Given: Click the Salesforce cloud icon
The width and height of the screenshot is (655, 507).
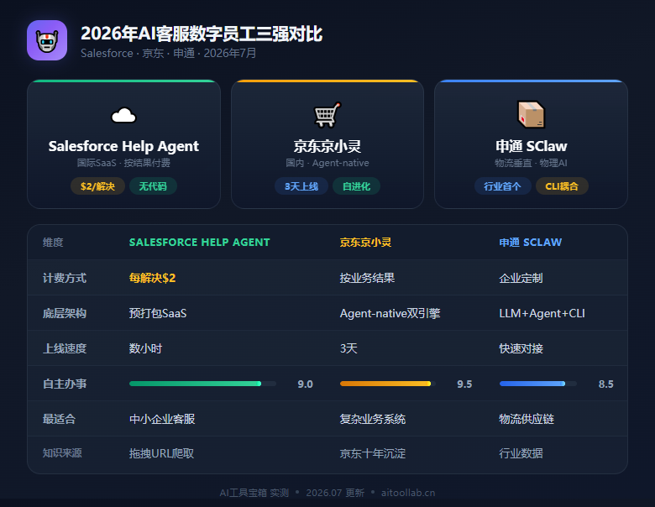Looking at the screenshot, I should coord(123,115).
